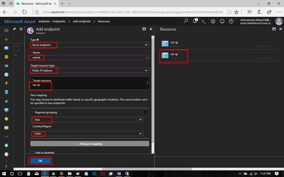Open the account avatar in header

[x=279, y=21]
